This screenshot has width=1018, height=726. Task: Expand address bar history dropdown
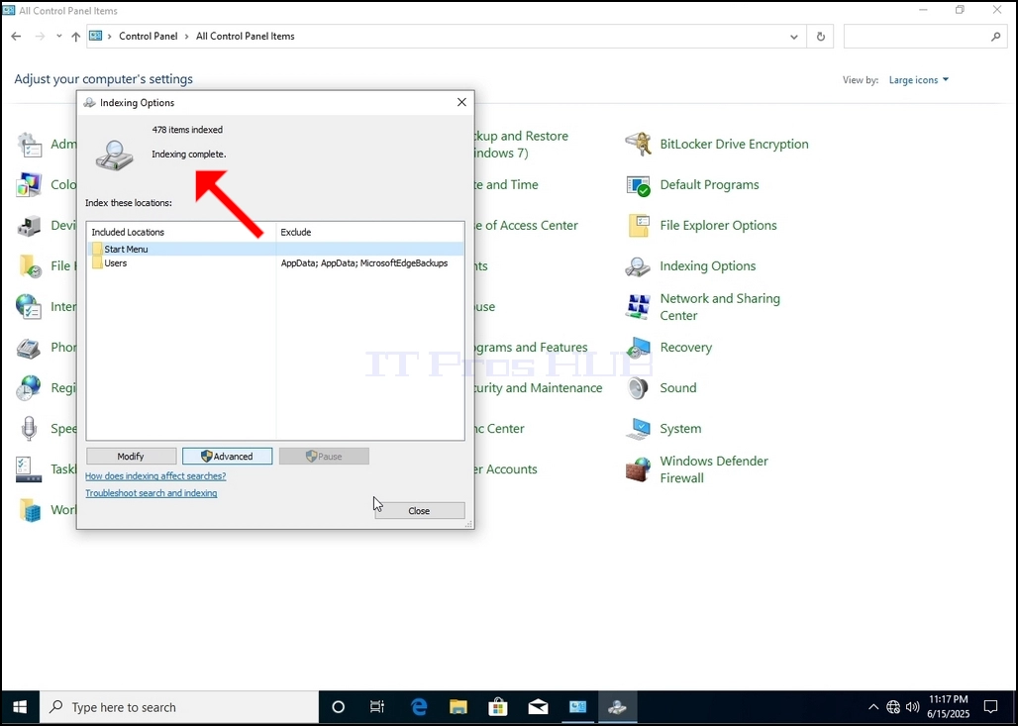coord(794,37)
